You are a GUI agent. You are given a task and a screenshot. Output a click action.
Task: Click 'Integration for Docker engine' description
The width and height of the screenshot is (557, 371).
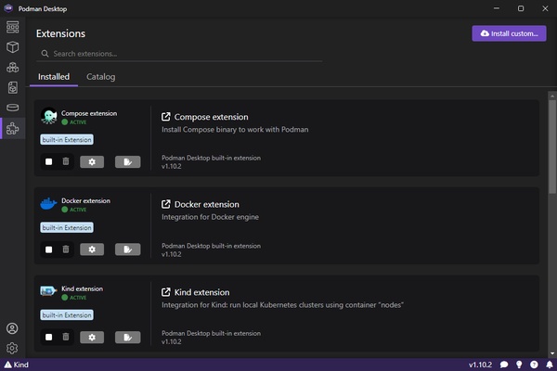211,217
